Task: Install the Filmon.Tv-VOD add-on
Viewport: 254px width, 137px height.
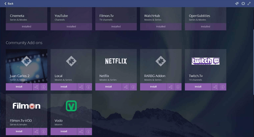Action: (19, 132)
